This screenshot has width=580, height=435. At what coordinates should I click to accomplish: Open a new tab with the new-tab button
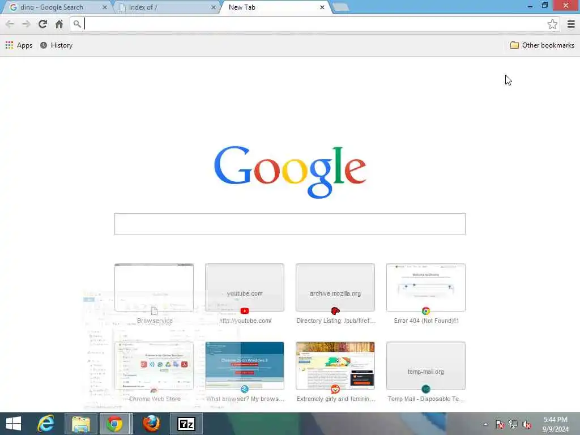coord(340,7)
